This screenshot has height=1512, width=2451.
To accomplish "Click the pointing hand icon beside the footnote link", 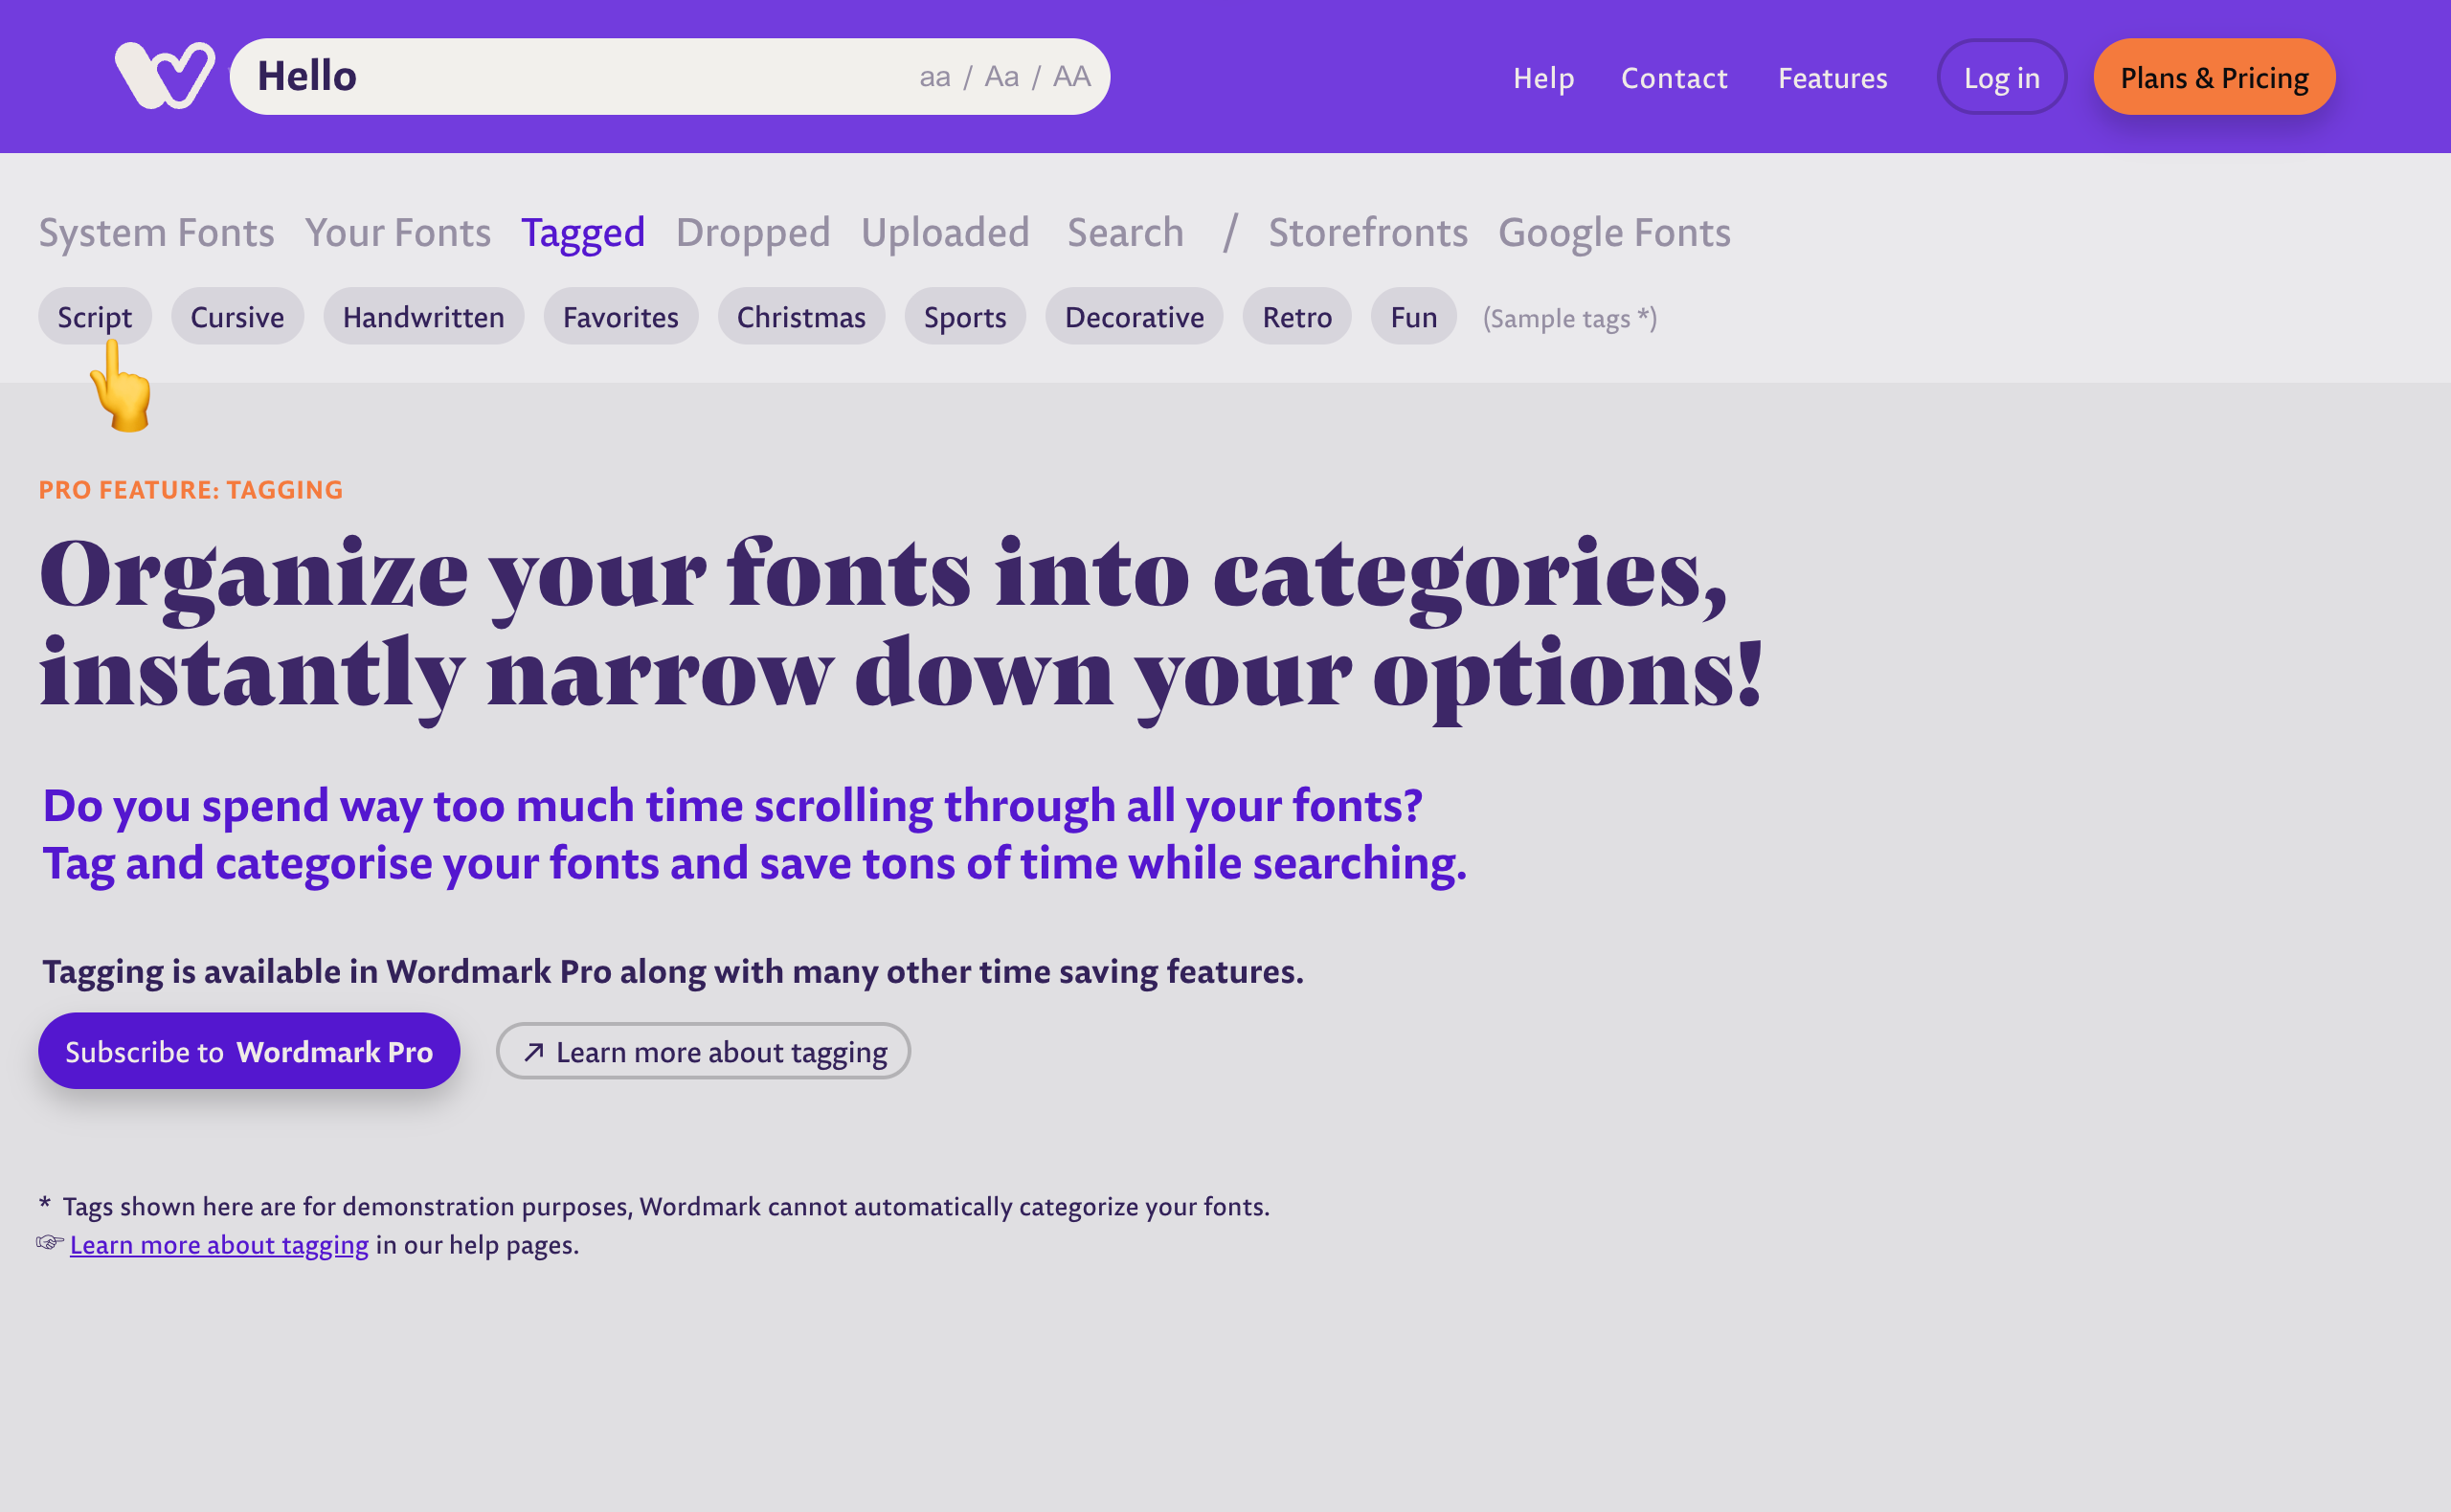I will 50,1243.
